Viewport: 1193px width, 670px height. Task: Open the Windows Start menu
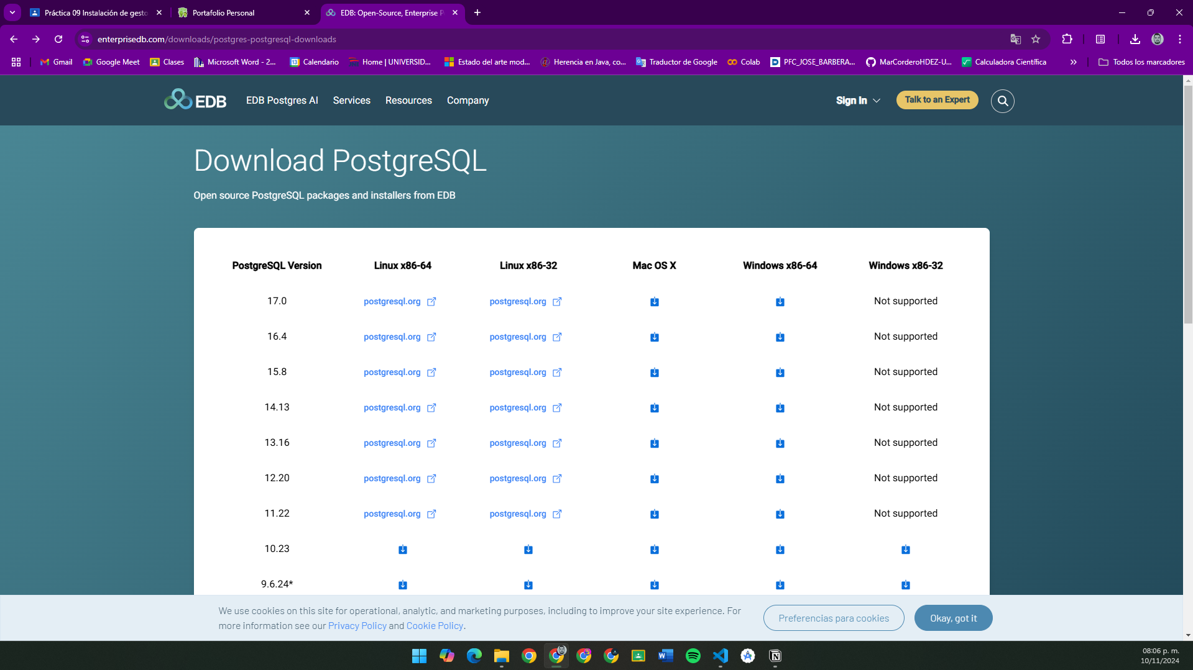click(x=420, y=656)
